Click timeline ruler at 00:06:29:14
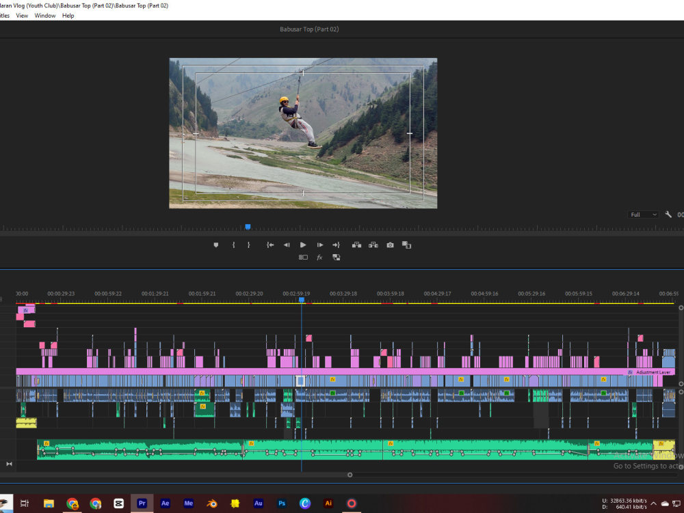The image size is (684, 513). (626, 294)
